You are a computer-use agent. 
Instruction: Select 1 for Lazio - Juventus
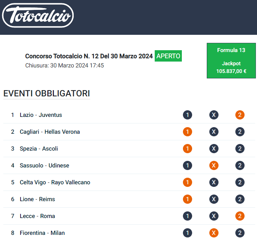pyautogui.click(x=187, y=115)
